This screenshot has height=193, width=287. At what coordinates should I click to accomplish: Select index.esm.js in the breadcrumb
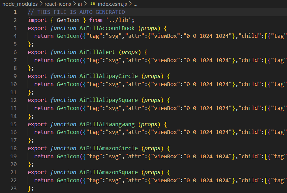click(x=112, y=4)
